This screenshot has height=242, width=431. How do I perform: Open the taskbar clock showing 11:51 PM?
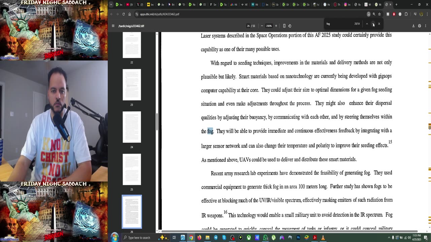[x=417, y=238]
